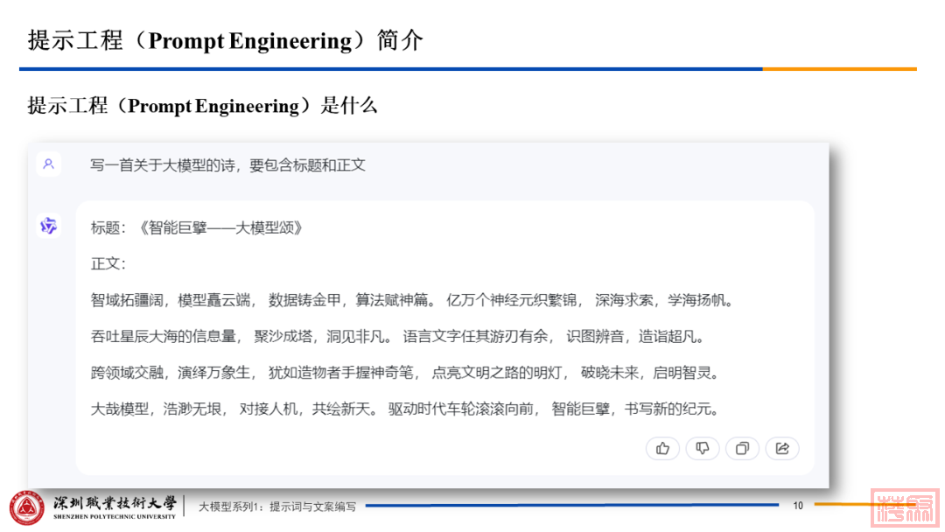Click the user avatar icon beside the prompt
The image size is (945, 532).
pyautogui.click(x=49, y=164)
